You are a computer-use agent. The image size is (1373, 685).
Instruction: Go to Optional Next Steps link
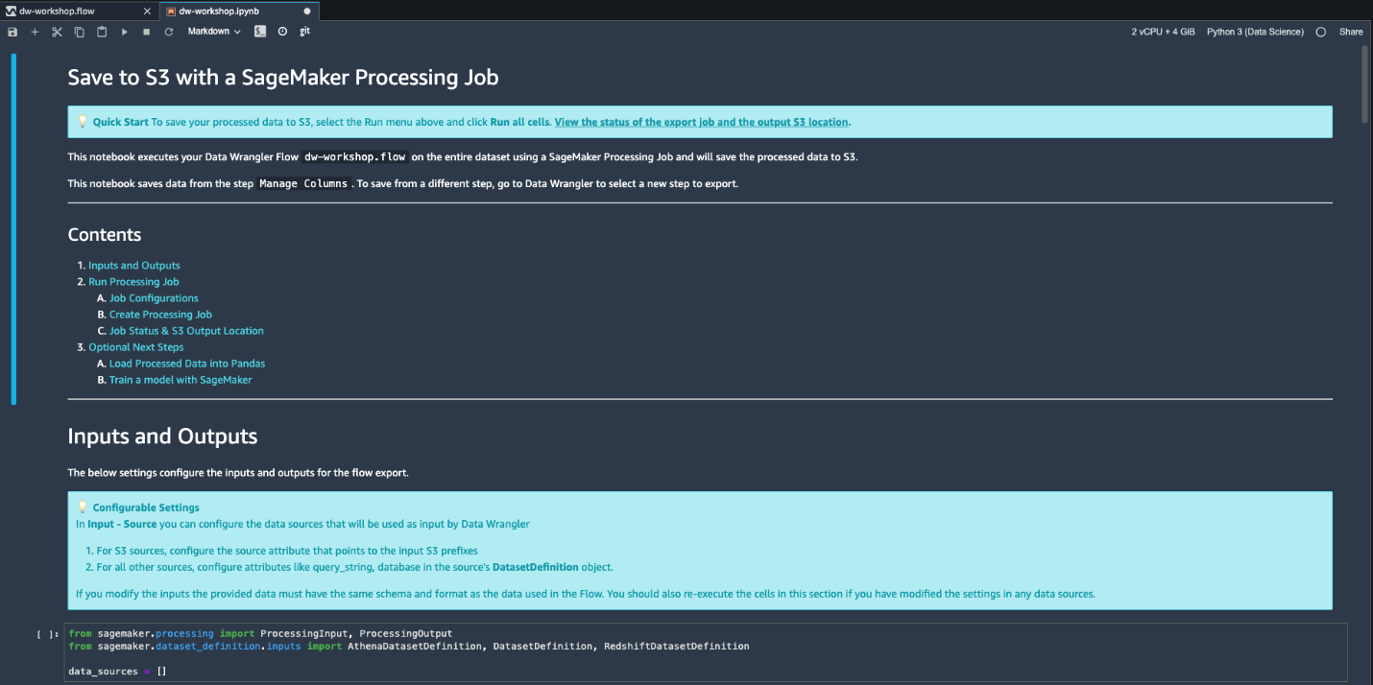point(135,347)
